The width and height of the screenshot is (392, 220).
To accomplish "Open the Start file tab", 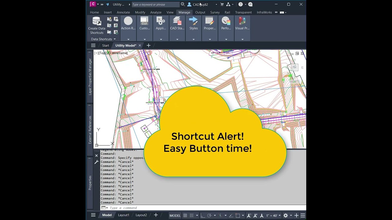I will 105,45.
